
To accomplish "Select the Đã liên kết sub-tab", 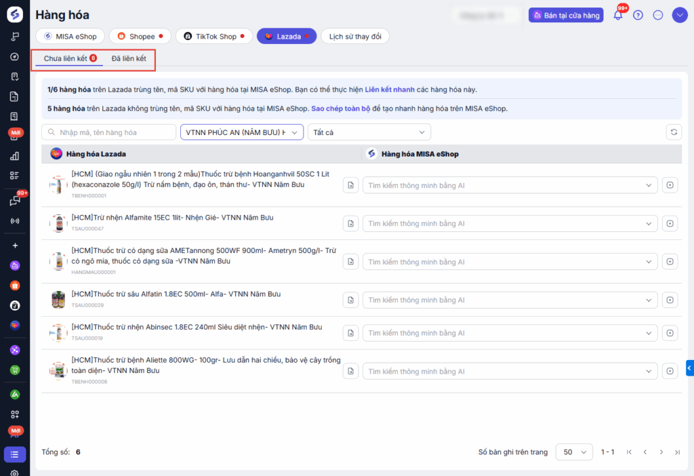I will click(x=129, y=58).
